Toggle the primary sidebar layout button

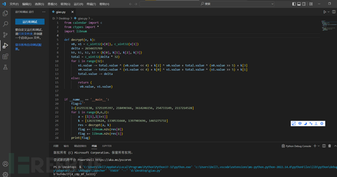coord(294,4)
